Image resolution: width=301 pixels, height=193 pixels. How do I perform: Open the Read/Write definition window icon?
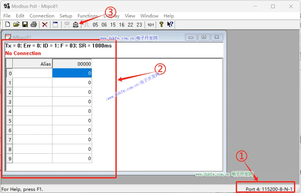tap(55, 25)
